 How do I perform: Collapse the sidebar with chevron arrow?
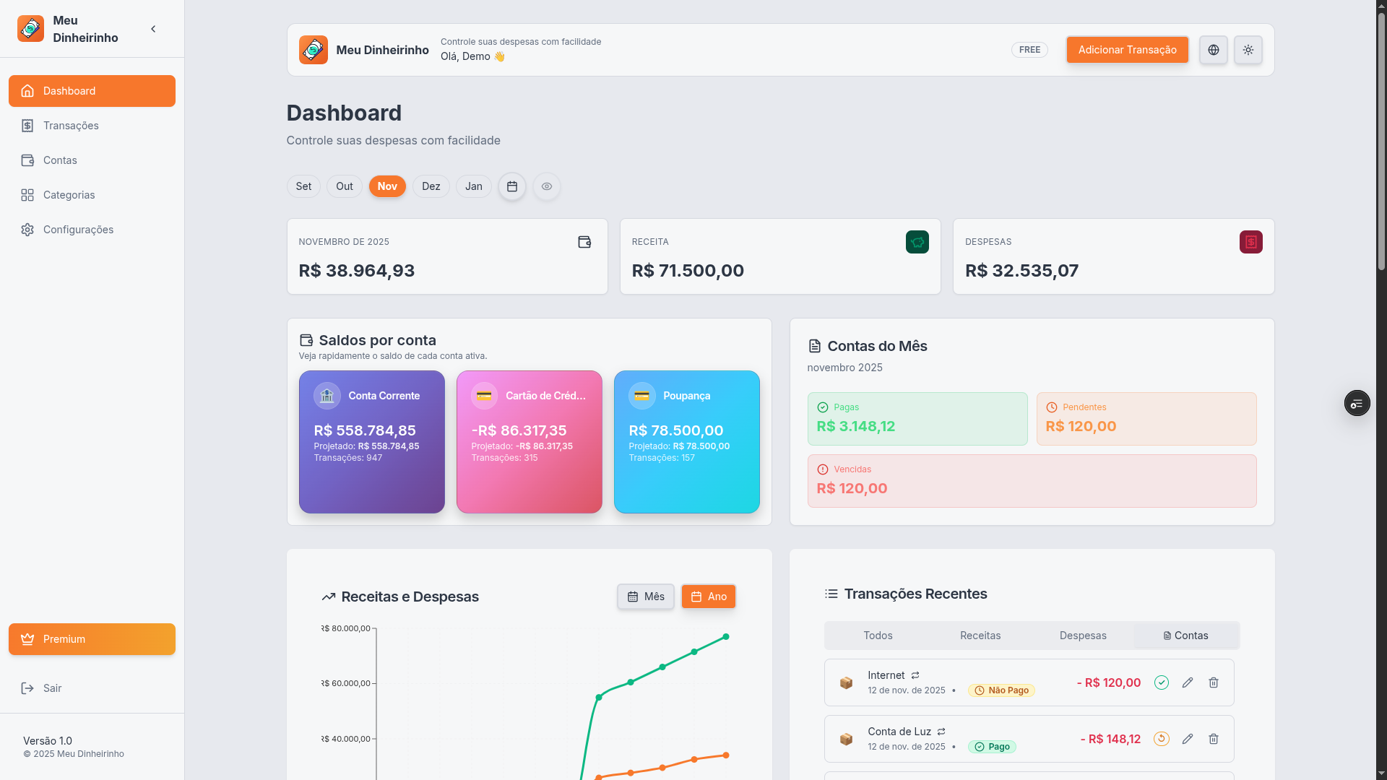tap(153, 29)
